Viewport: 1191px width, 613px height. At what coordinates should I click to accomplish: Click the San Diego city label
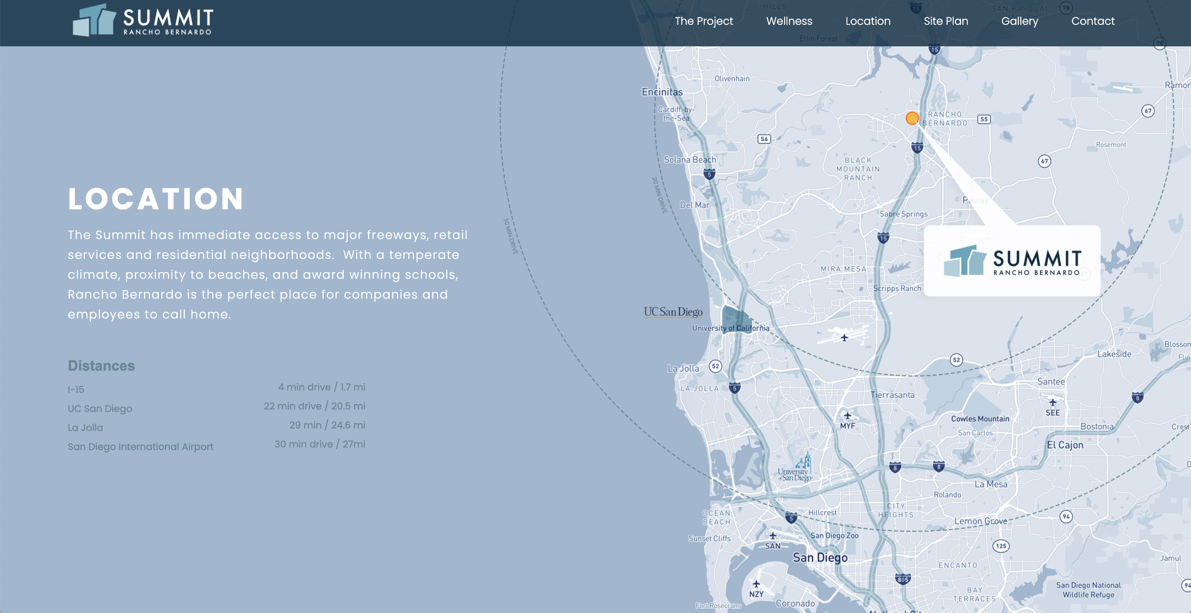820,558
